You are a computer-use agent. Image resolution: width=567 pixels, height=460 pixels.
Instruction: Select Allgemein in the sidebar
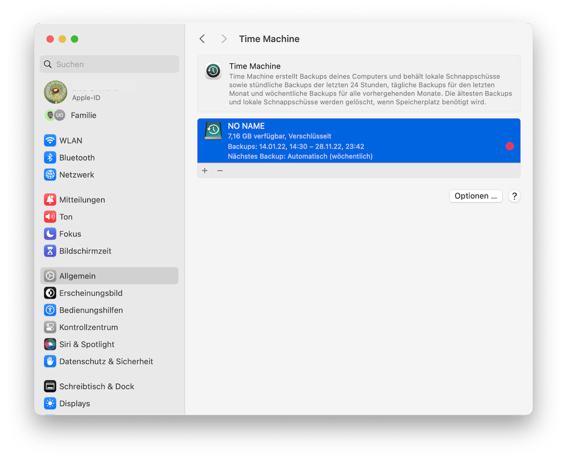coord(109,276)
